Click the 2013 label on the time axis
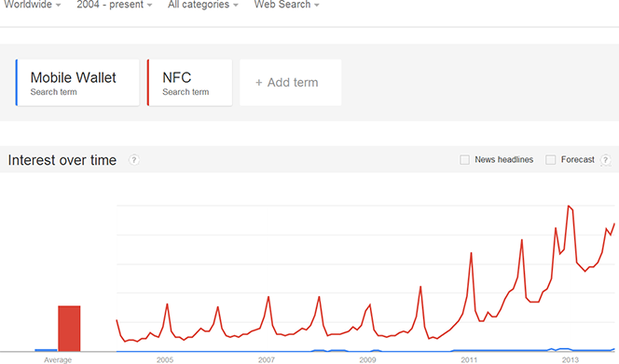 click(570, 359)
